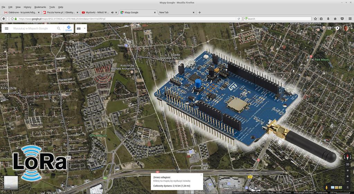
Task: Click the Park Miejski label
Action: point(322,60)
